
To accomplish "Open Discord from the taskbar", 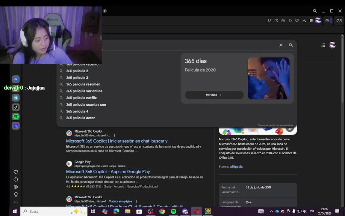I will coord(185,211).
